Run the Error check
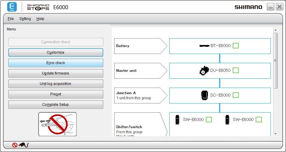Screen dimensions: 286x152 tap(56, 63)
